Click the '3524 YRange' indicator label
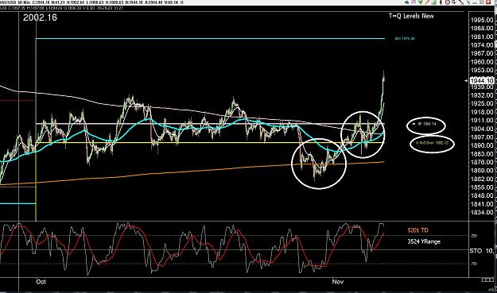 pos(424,241)
